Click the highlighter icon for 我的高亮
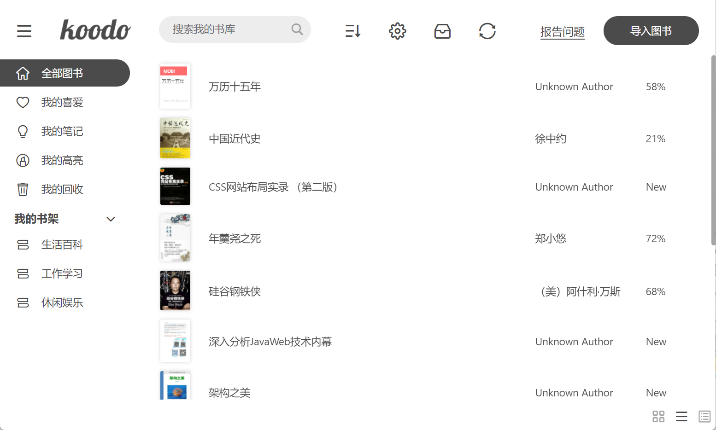Screen dimensions: 716x430 click(23, 160)
